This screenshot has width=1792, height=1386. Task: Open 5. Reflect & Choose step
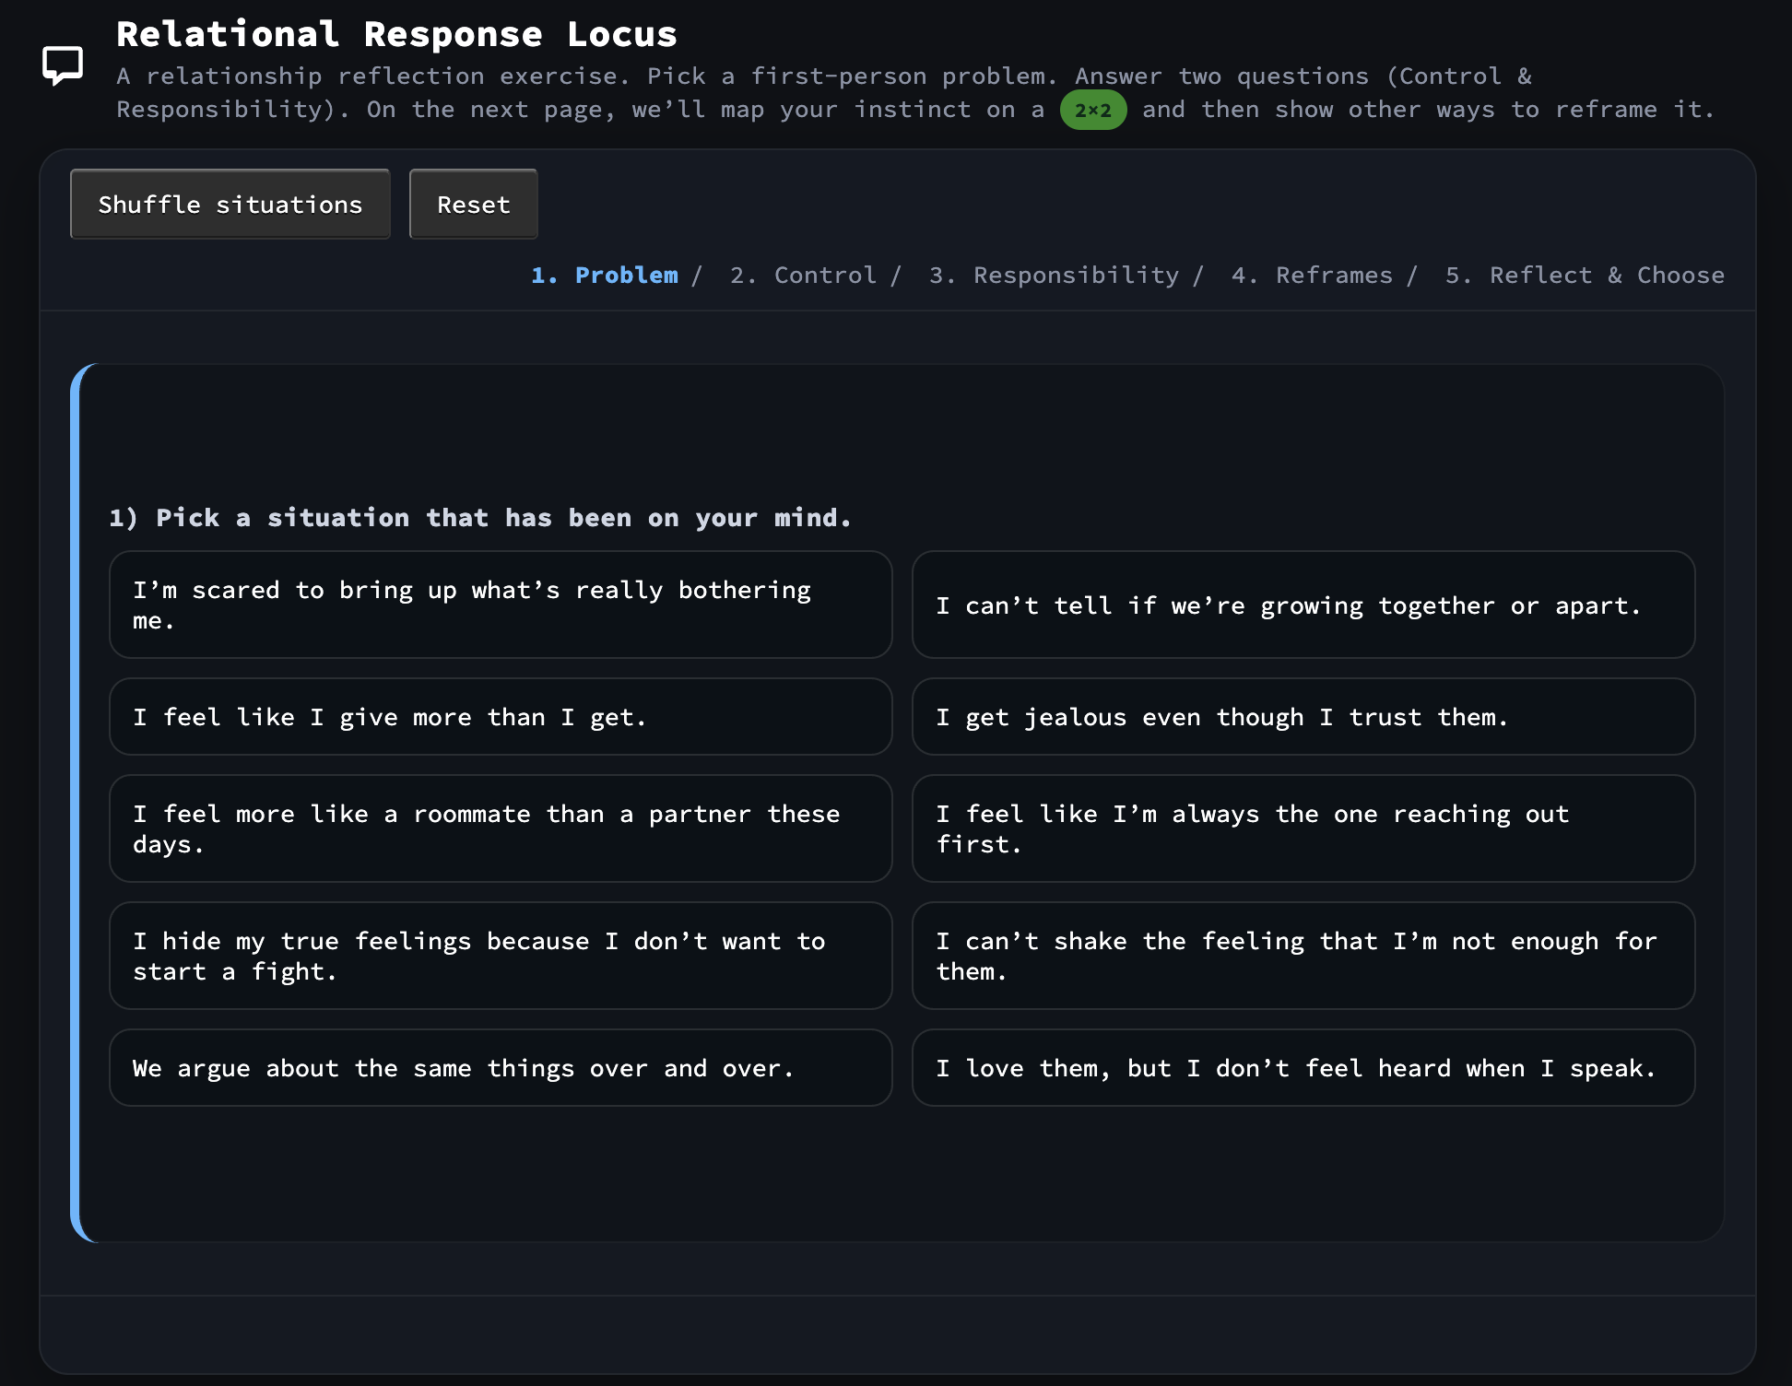[1585, 276]
